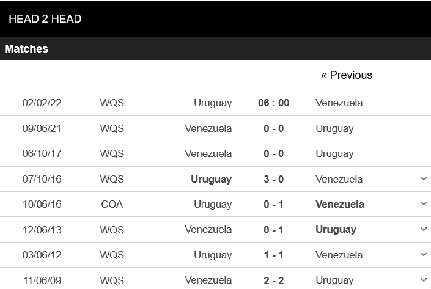The height and width of the screenshot is (289, 431).
Task: Select the Matches section header
Action: click(x=26, y=49)
